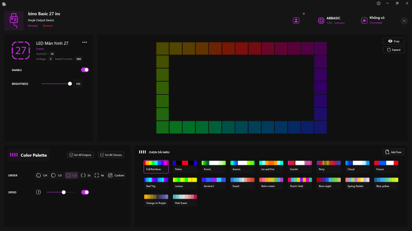Viewport: 412px width, 231px height.
Task: Click the connection status icon
Action: click(364, 20)
